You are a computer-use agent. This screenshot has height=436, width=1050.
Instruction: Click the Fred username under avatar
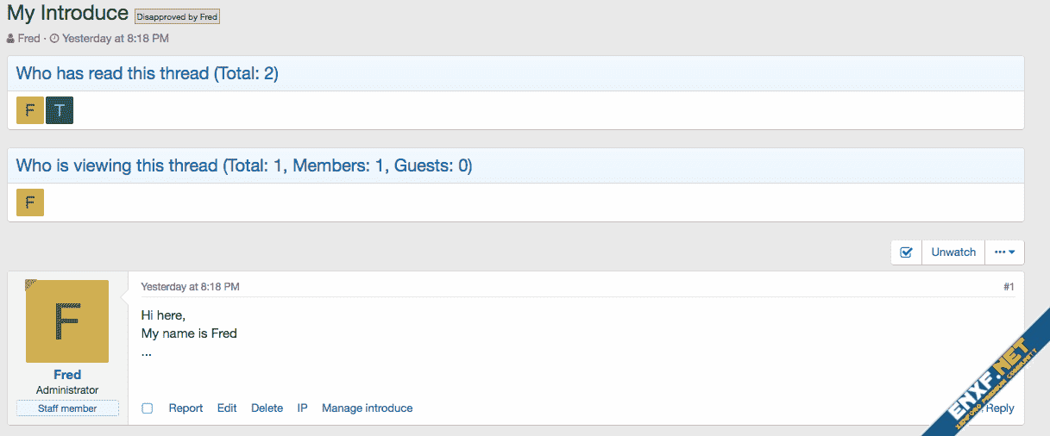pyautogui.click(x=67, y=375)
